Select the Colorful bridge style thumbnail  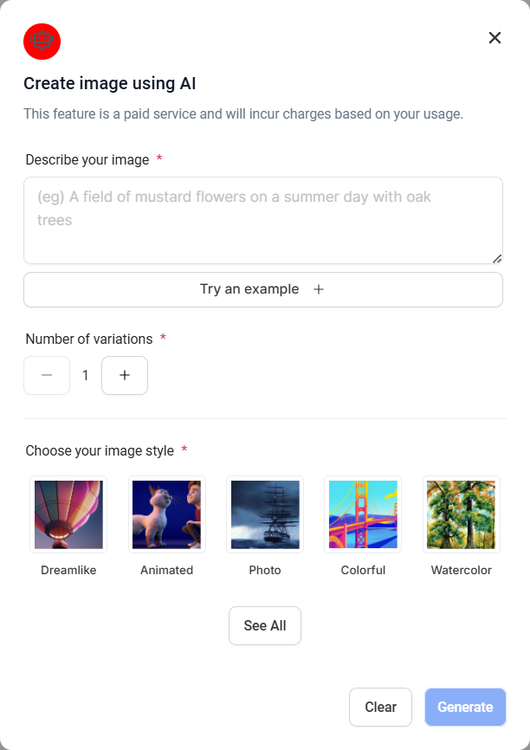point(363,514)
